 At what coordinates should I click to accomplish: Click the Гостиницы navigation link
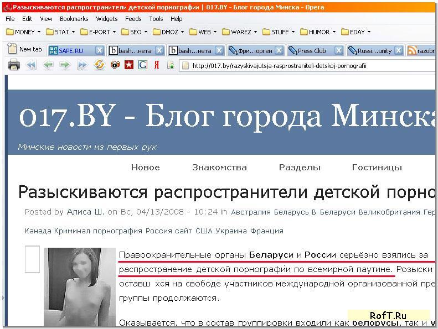pyautogui.click(x=377, y=168)
